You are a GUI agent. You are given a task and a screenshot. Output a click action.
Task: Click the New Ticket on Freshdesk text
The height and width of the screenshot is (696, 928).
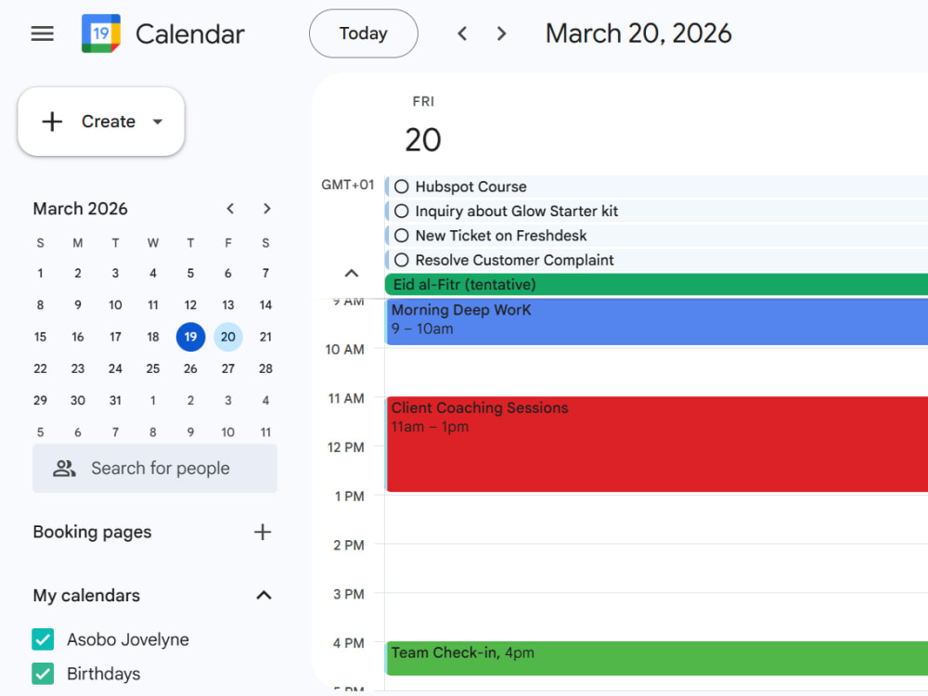[x=501, y=236]
